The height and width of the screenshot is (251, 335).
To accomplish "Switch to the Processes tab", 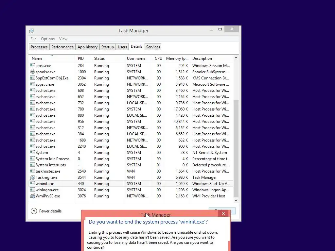I will coord(39,47).
